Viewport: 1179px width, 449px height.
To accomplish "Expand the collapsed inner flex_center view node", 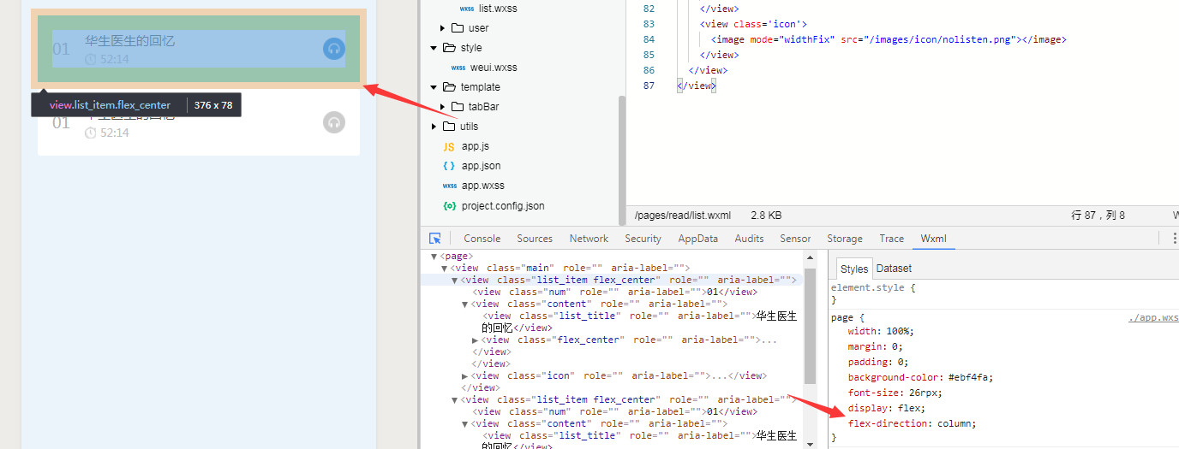I will tap(476, 340).
